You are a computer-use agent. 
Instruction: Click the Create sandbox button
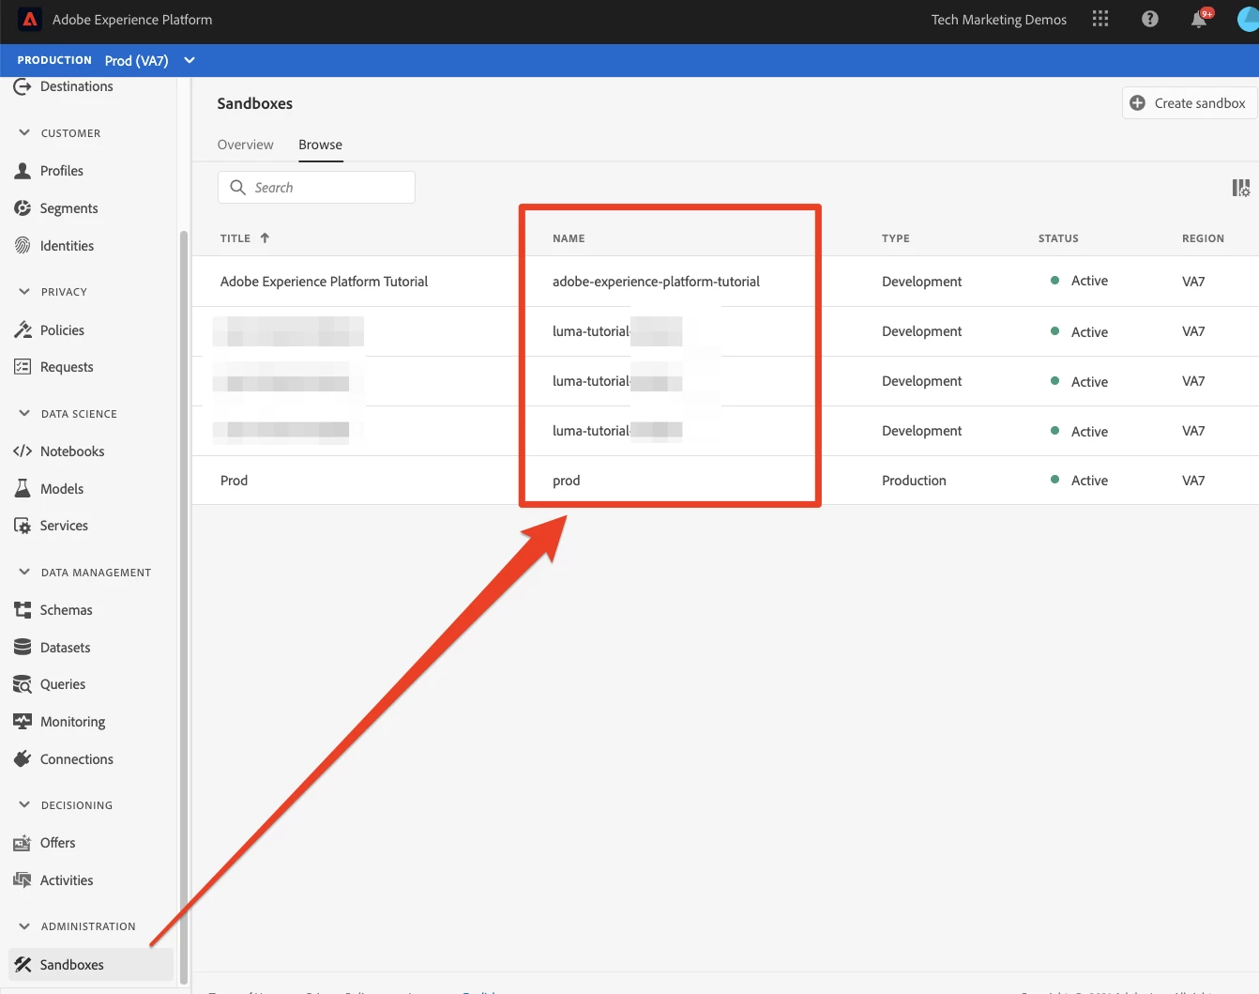point(1190,103)
